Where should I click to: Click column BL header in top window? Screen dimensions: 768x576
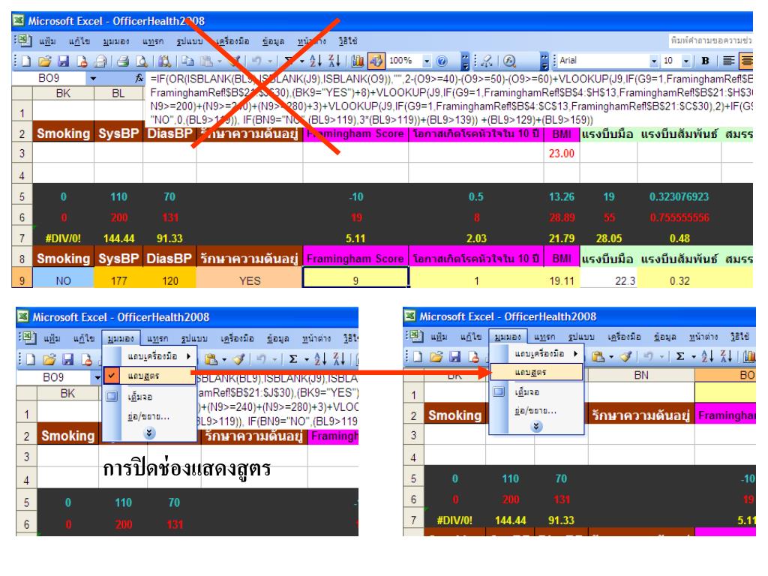coord(118,93)
